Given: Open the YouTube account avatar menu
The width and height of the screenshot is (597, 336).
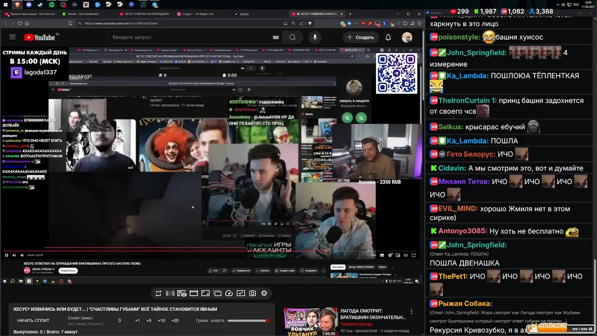Looking at the screenshot, I should click(407, 37).
